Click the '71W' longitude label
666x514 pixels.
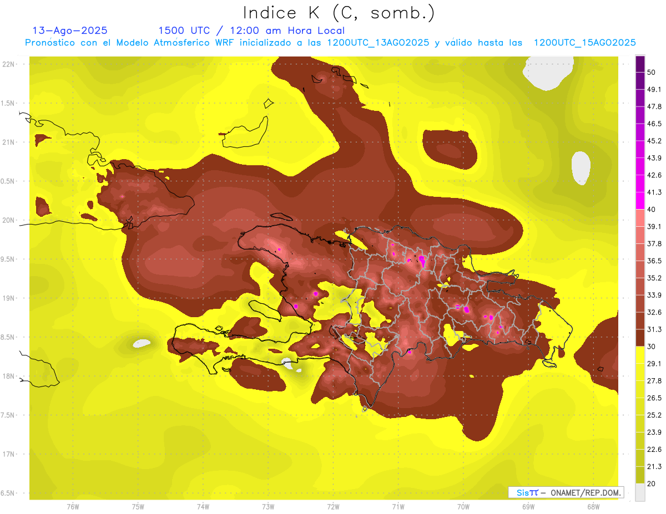[398, 507]
